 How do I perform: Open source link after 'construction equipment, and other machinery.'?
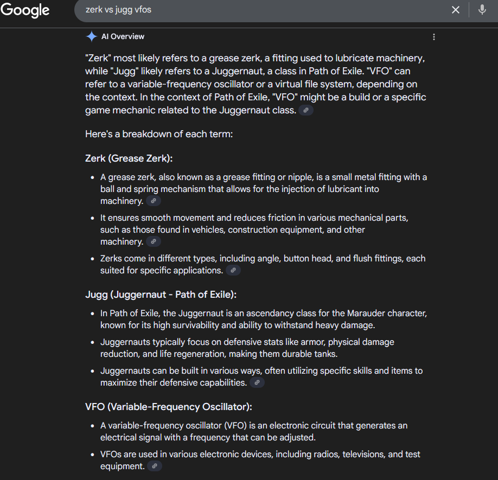point(154,241)
